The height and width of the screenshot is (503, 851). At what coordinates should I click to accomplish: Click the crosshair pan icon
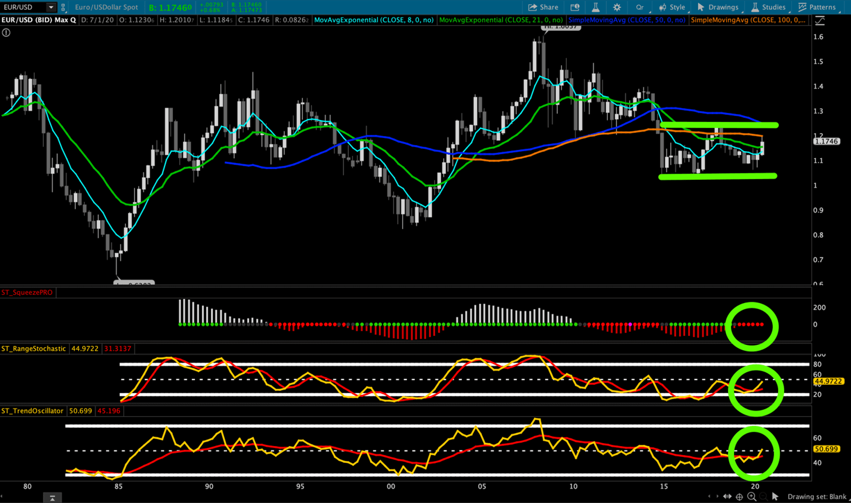[x=739, y=497]
